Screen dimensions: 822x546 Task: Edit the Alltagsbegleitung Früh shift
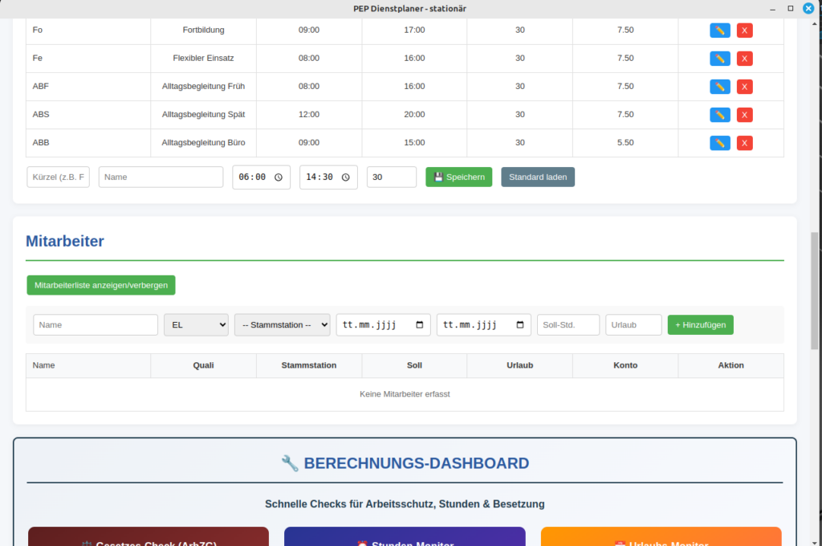tap(719, 87)
